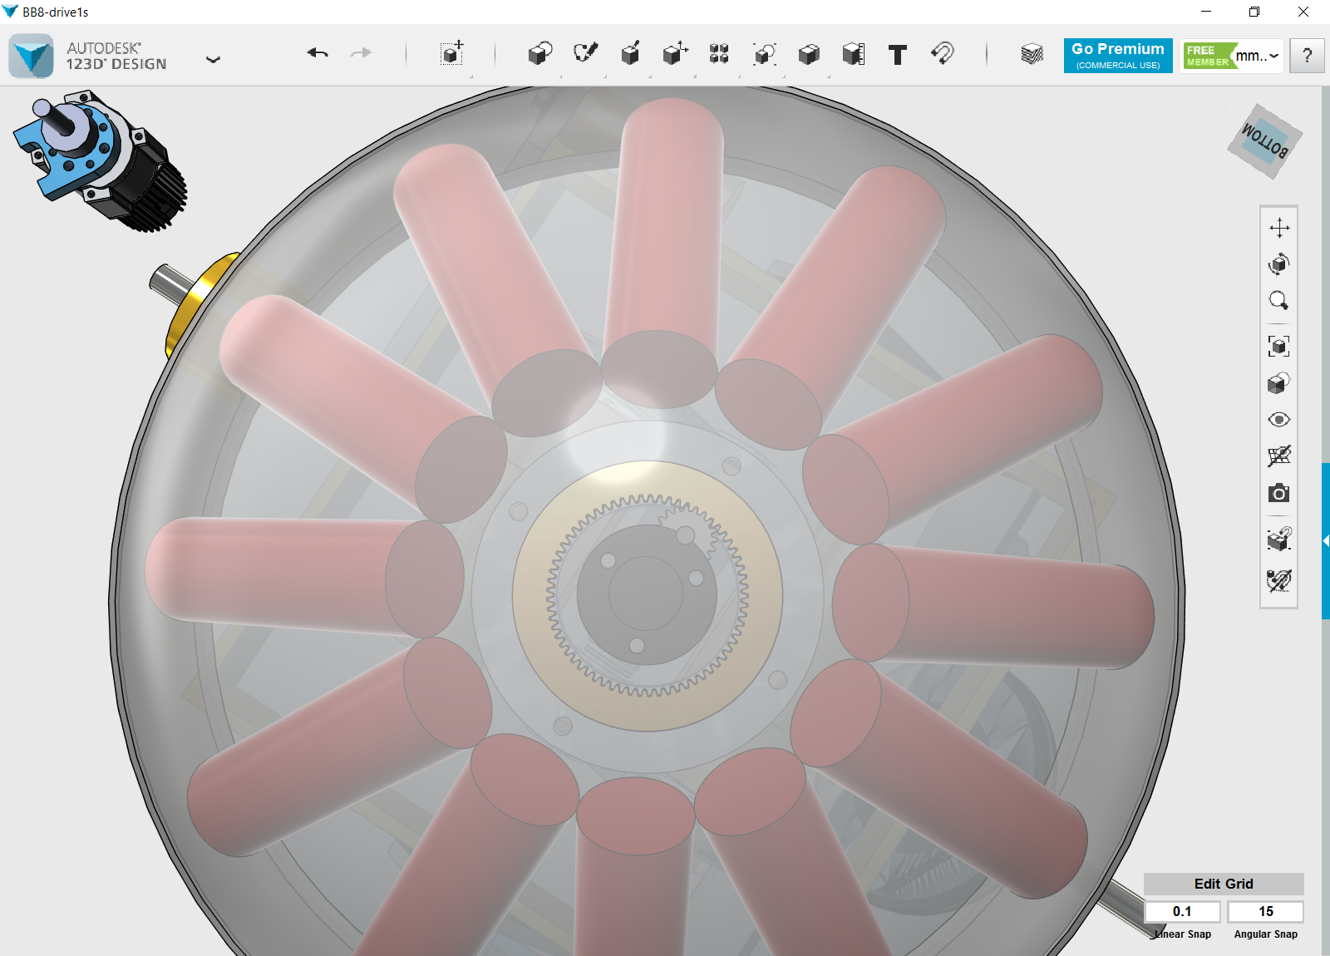Viewport: 1330px width, 956px height.
Task: Open the mm units dropdown
Action: click(x=1258, y=56)
